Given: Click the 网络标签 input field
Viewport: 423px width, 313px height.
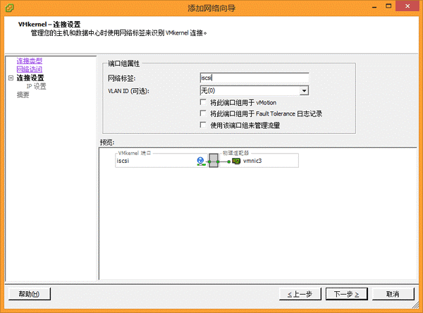Looking at the screenshot, I should (x=255, y=78).
